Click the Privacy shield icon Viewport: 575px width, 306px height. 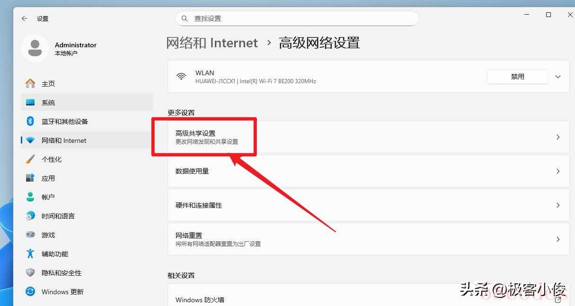click(30, 273)
